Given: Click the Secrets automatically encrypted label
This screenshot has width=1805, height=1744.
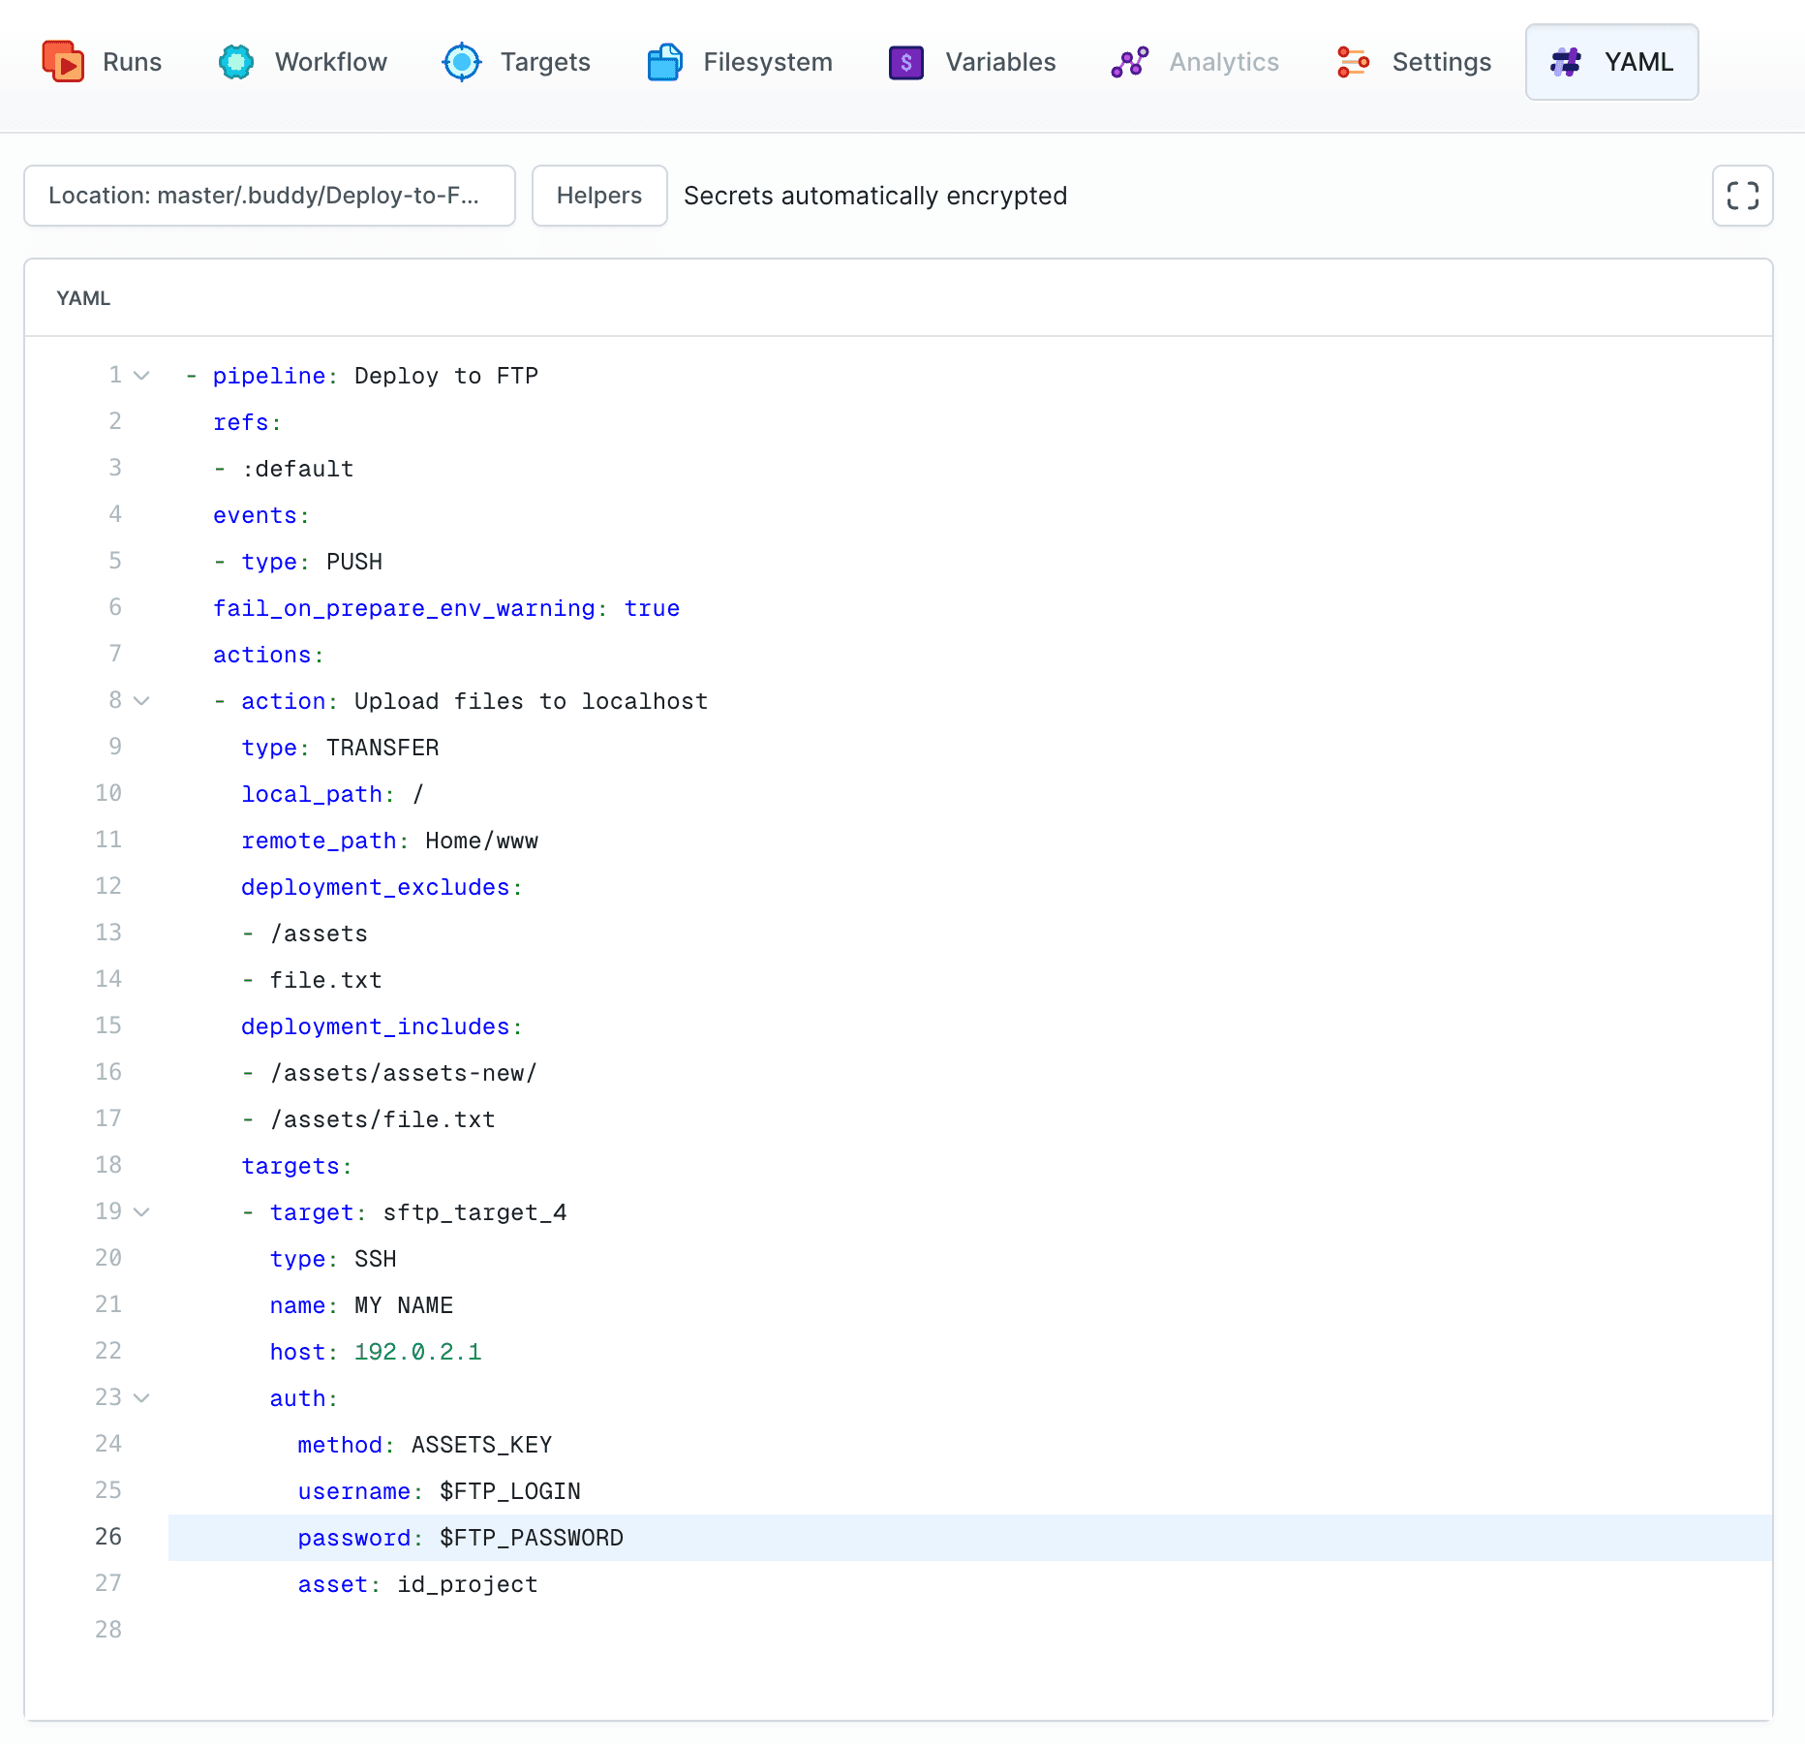Looking at the screenshot, I should point(874,196).
